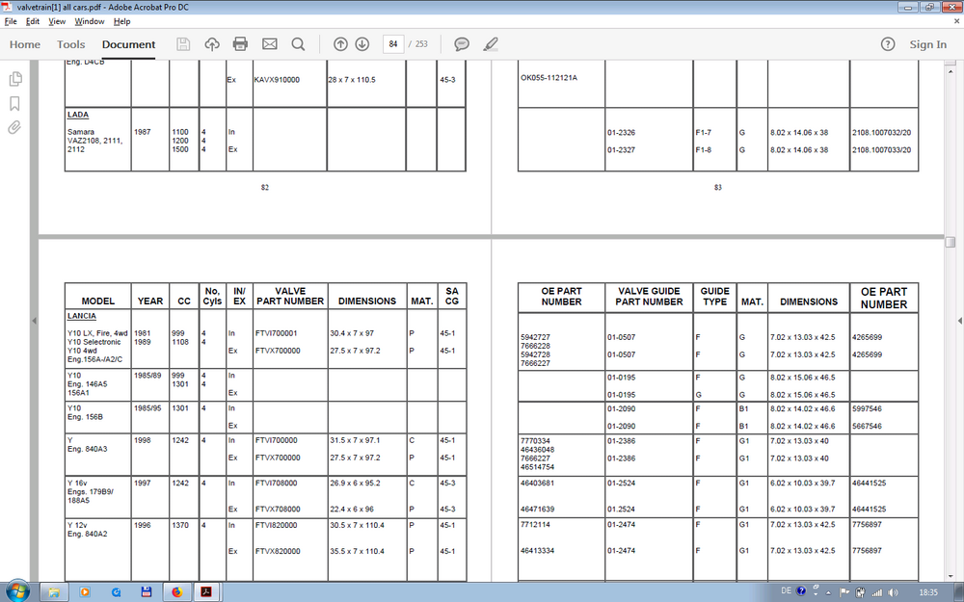Screen dimensions: 964x602
Task: Open the Help menu
Action: [121, 21]
